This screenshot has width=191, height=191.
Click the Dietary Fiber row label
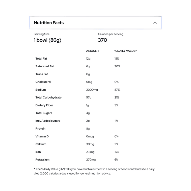coord(44,105)
